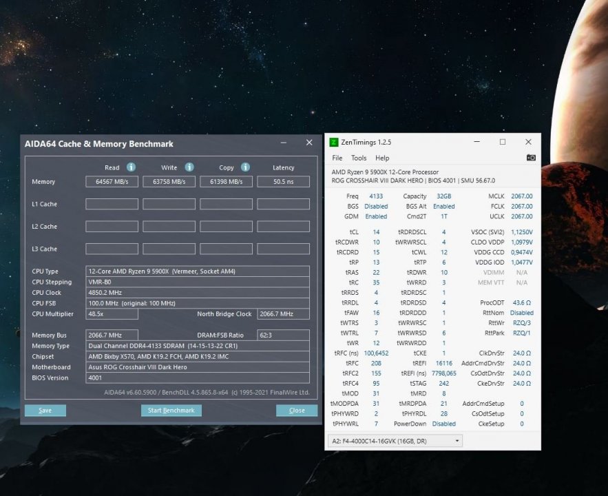
Task: Open info for the Read benchmark result
Action: [x=130, y=167]
